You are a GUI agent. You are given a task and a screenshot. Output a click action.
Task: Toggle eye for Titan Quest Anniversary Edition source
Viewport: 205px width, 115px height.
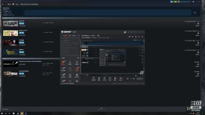[x=62, y=55]
